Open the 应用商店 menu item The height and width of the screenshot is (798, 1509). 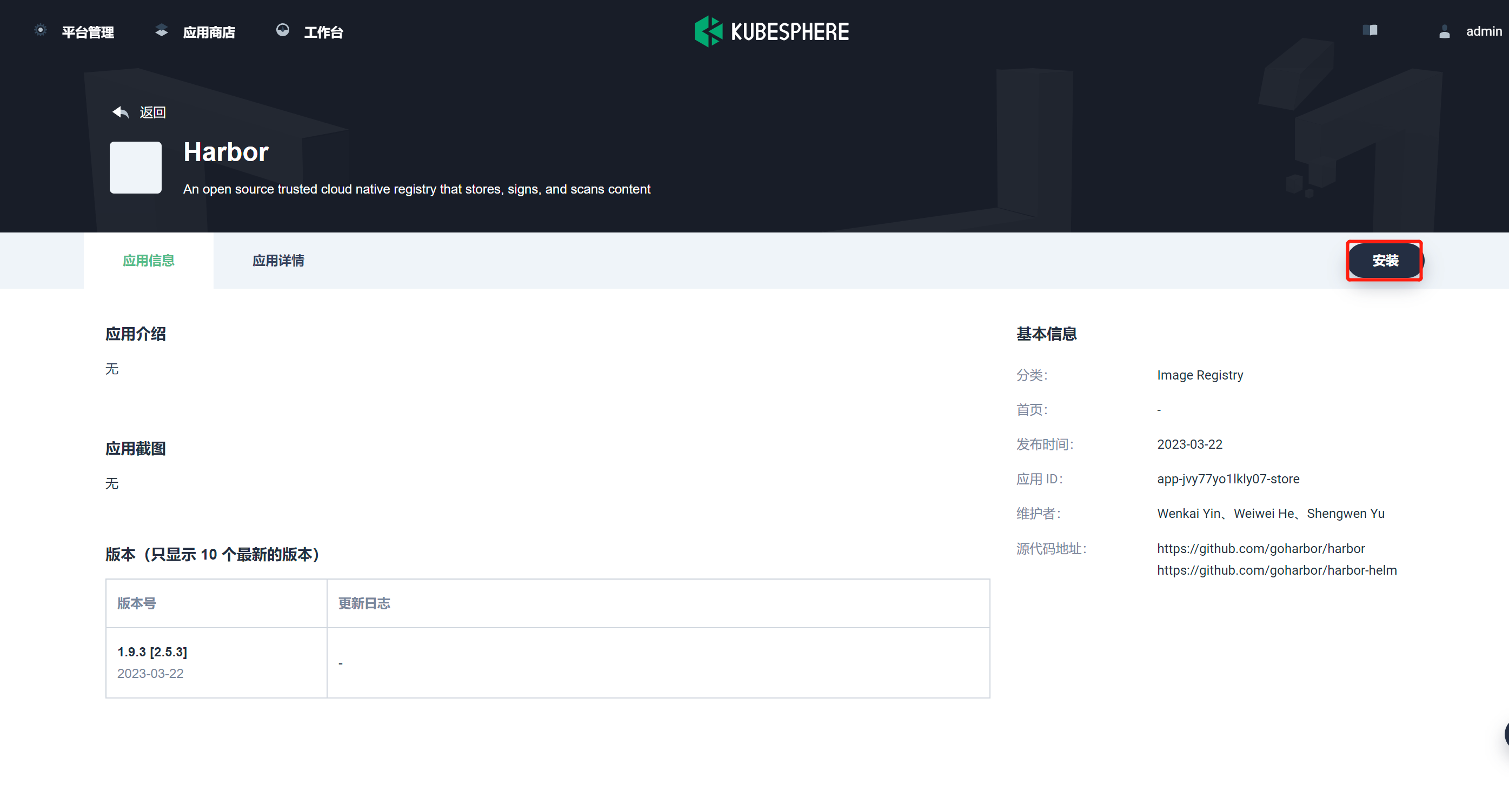[209, 32]
